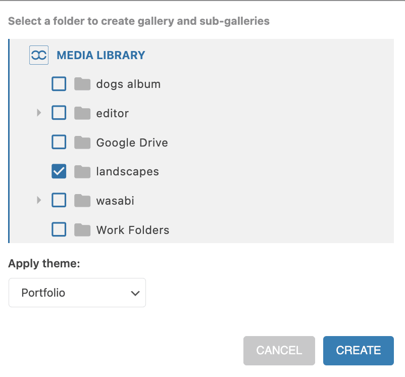This screenshot has width=405, height=377.
Task: Select the MEDIA LIBRARY root label
Action: 101,55
